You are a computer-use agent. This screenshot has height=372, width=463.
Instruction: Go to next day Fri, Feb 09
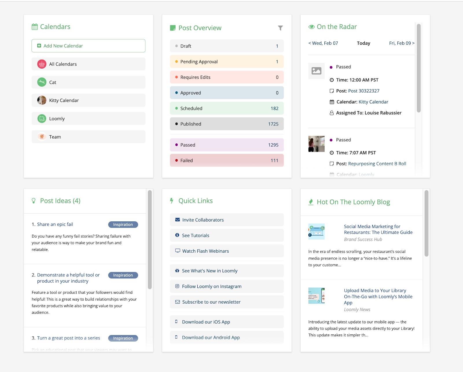pos(402,43)
